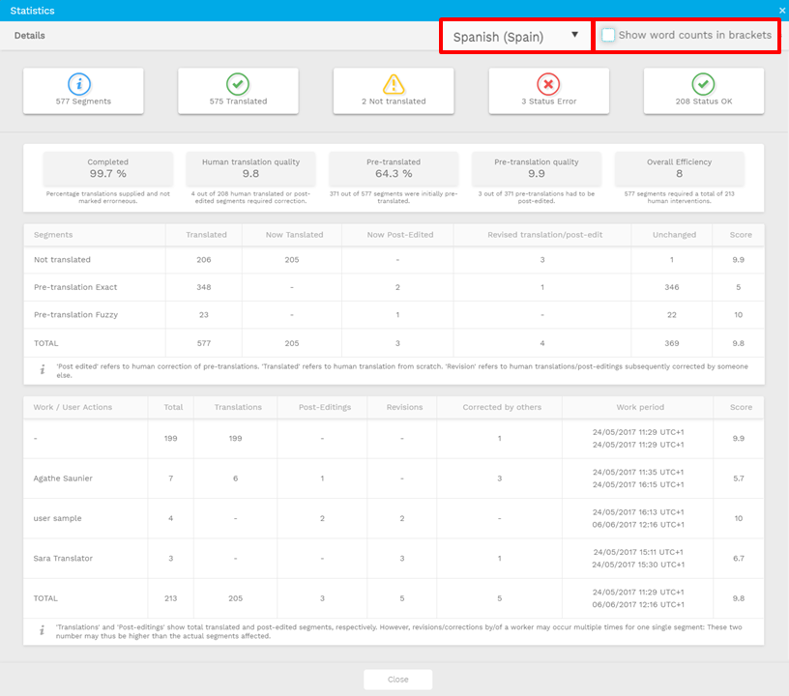Click the Overall Efficiency 8 metric box
The width and height of the screenshot is (789, 696).
pyautogui.click(x=679, y=168)
